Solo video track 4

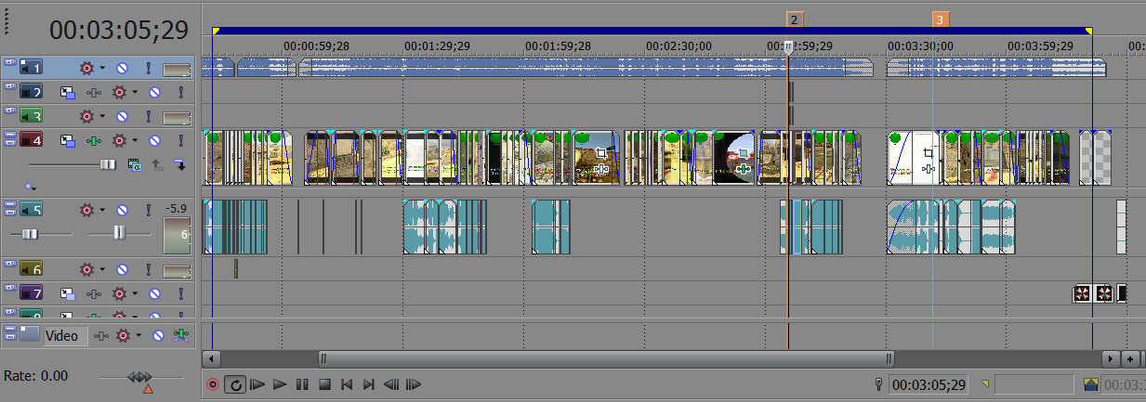(x=180, y=141)
